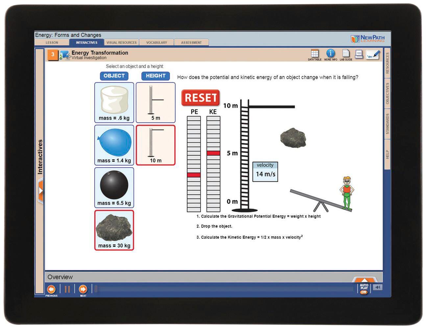Go to the previous slide using the arrow
This screenshot has height=329, width=428.
click(x=51, y=289)
